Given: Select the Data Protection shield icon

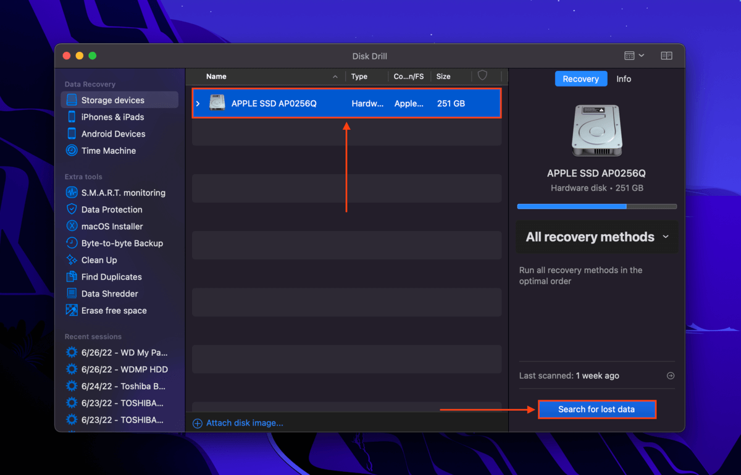Looking at the screenshot, I should 72,209.
